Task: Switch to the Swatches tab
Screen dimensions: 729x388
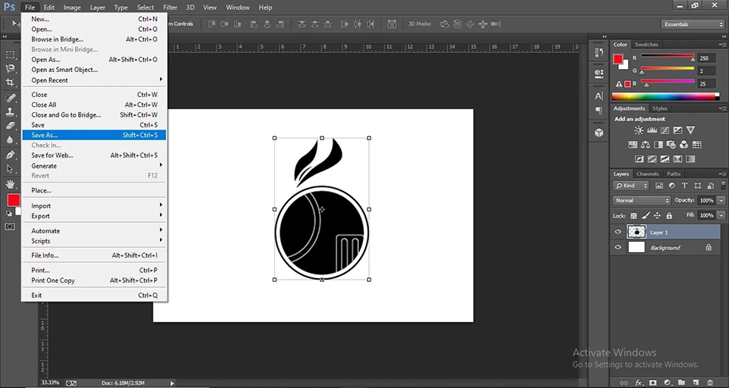Action: (646, 45)
